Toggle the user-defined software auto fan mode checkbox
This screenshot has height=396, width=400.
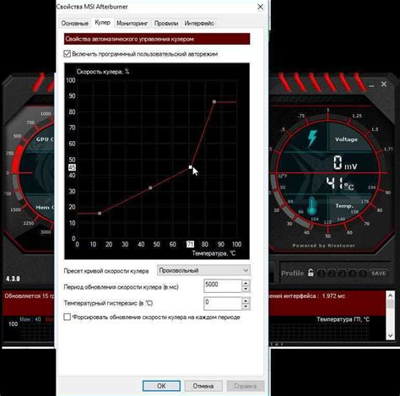(67, 54)
